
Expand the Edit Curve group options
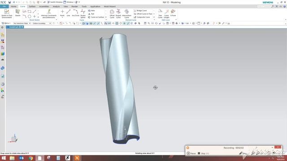pyautogui.click(x=176, y=20)
